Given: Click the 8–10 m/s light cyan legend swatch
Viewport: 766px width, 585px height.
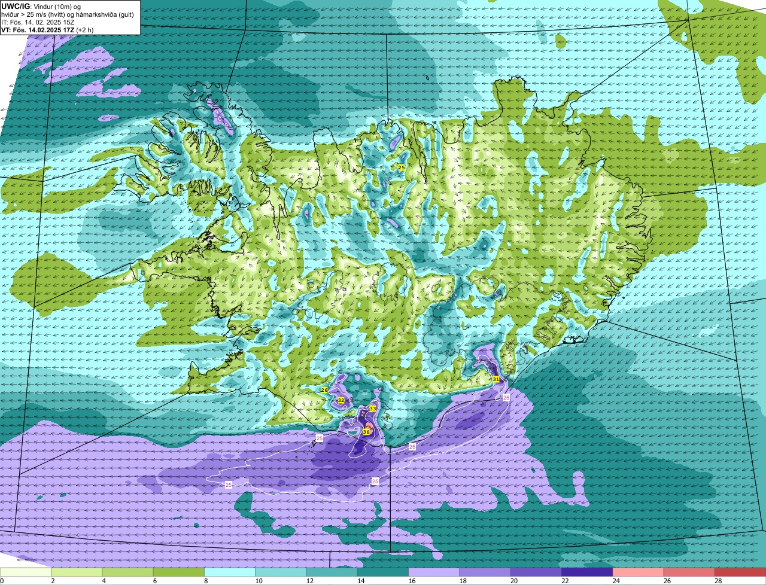Looking at the screenshot, I should pos(230,572).
